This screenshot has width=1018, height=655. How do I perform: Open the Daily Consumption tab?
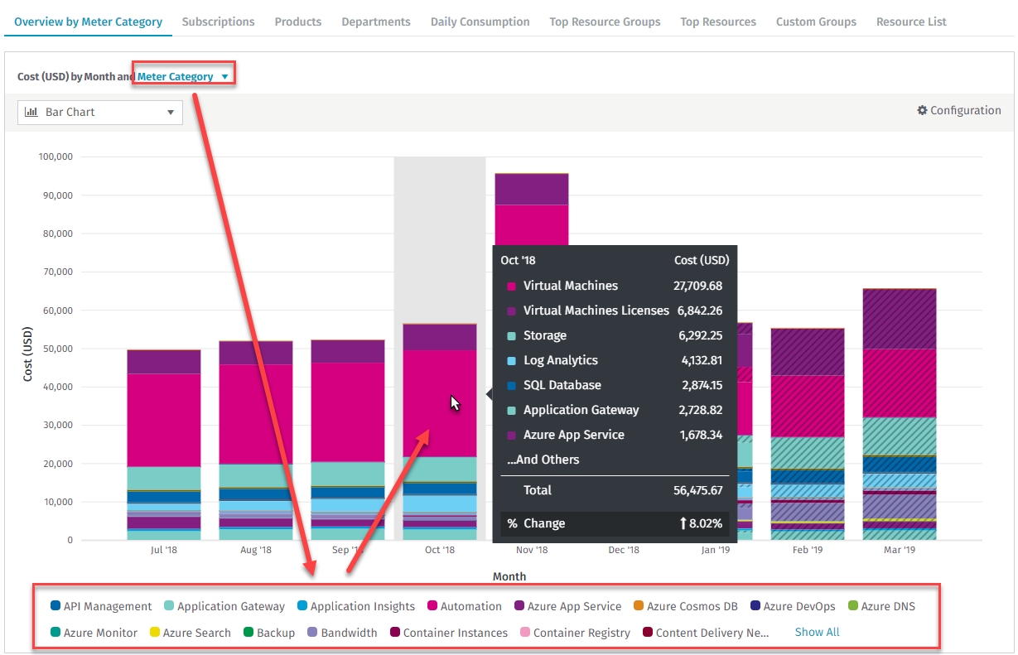click(x=480, y=22)
